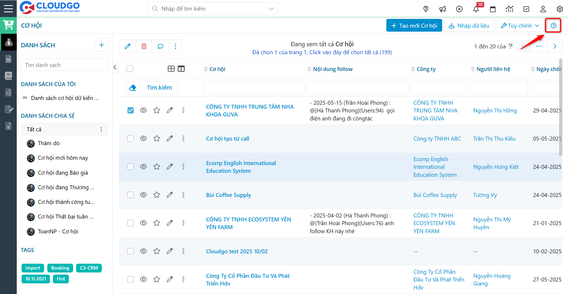Open the Cloudgo test 2025 10/02 link
Viewport: 569px width, 294px height.
coord(237,251)
